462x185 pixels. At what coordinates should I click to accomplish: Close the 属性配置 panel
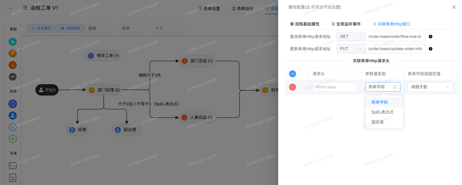tap(454, 7)
